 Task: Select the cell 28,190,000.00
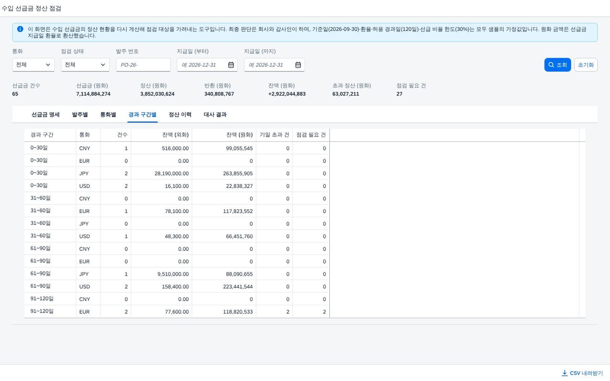click(162, 173)
